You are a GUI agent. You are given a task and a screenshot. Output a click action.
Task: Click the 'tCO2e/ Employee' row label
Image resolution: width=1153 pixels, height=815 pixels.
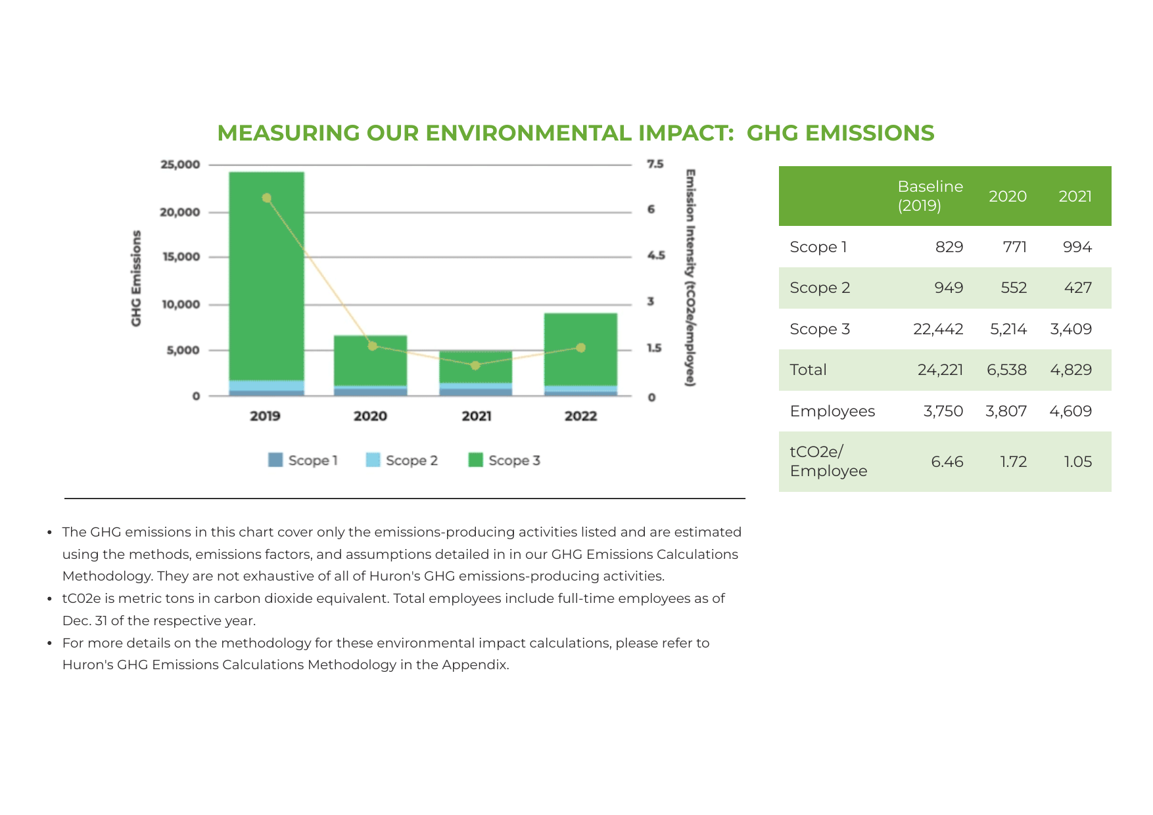pyautogui.click(x=828, y=461)
